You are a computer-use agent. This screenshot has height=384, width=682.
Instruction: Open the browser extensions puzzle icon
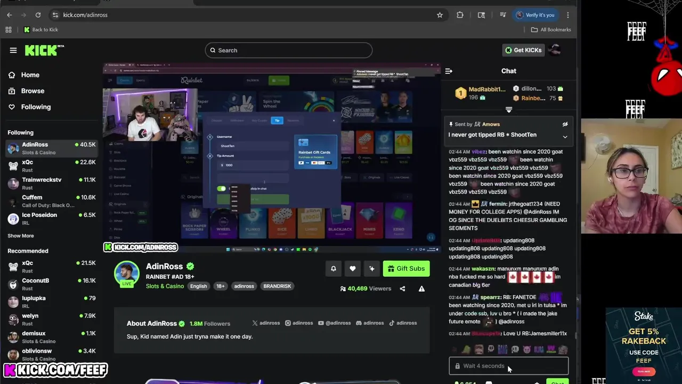tap(460, 15)
